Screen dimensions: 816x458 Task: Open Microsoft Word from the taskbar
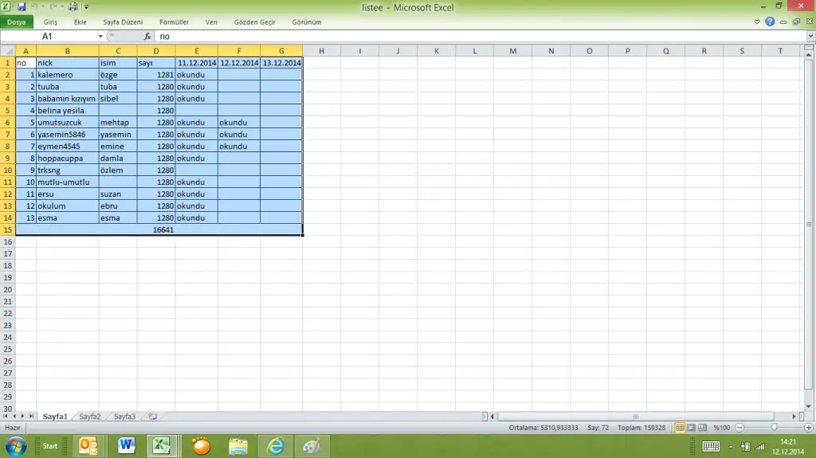point(126,446)
